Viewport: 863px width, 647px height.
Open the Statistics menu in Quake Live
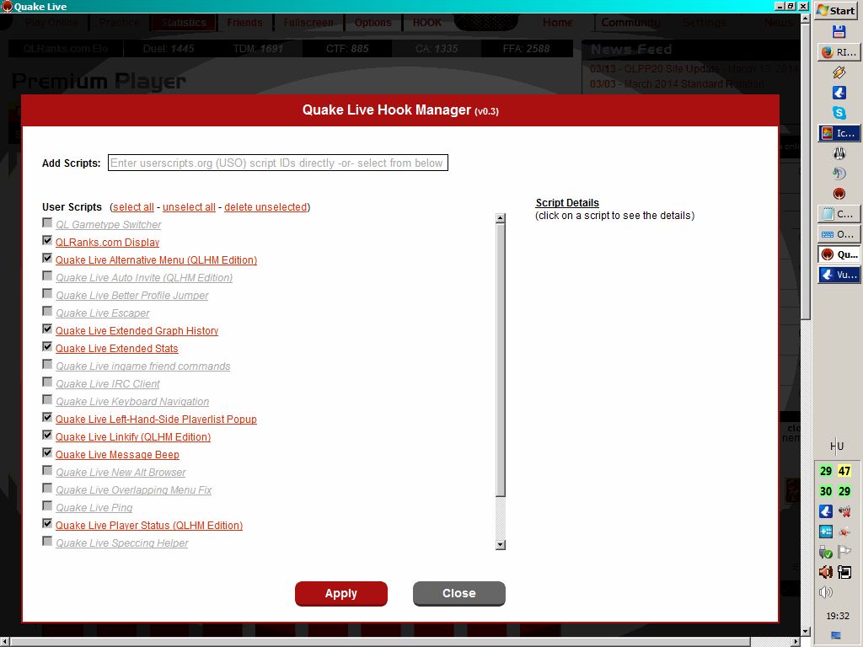[184, 23]
